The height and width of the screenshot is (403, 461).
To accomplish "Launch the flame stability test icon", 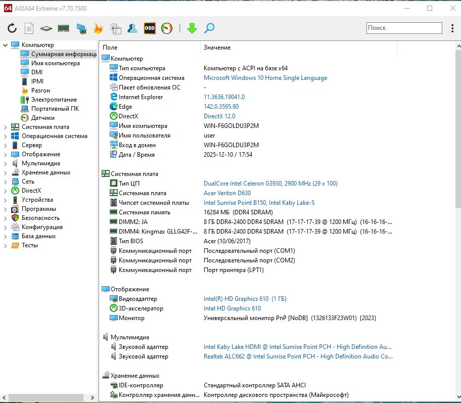I will (x=98, y=28).
